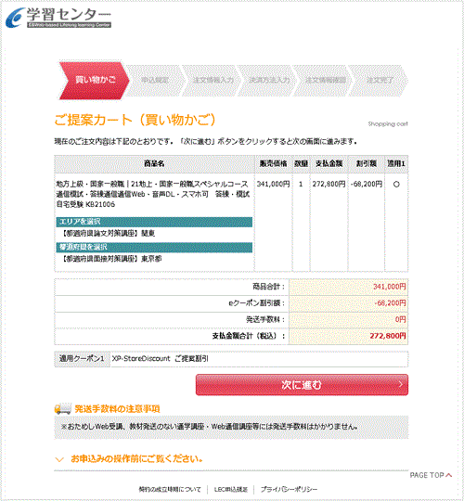
Task: Click the arrow on 次に進む button
Action: pyautogui.click(x=400, y=385)
